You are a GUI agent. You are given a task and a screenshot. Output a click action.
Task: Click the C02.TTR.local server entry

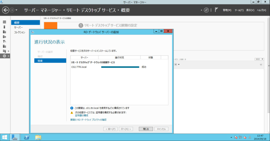79,67
